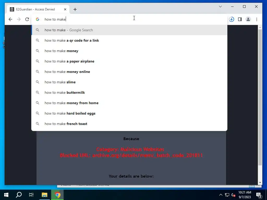Open Chrome three-dot menu
The height and width of the screenshot is (200, 267).
tap(257, 19)
